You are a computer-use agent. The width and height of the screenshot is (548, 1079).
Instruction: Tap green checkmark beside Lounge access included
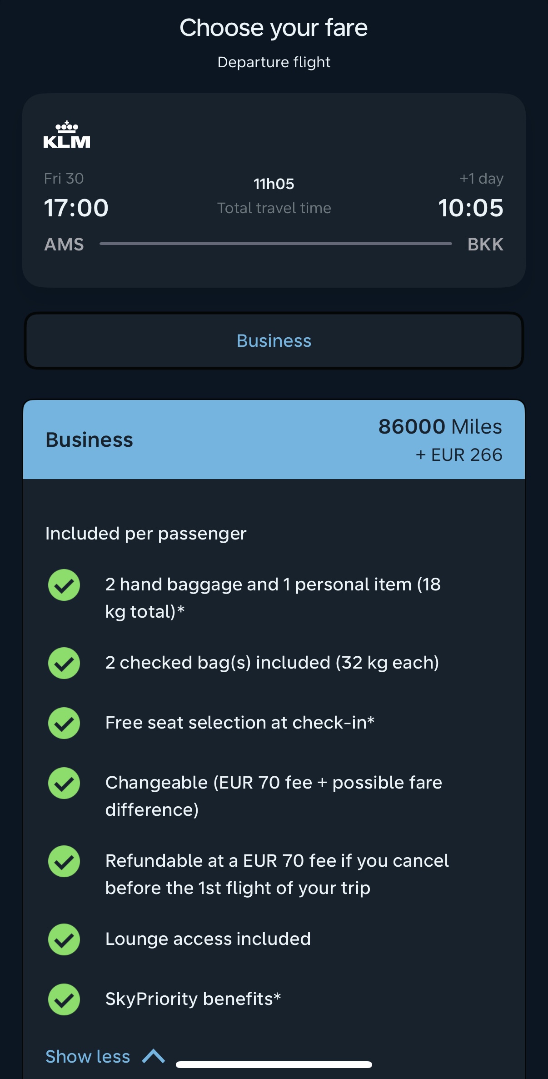[64, 939]
